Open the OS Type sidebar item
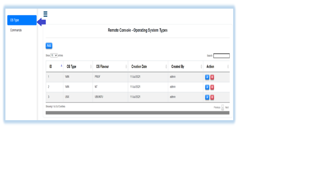The width and height of the screenshot is (312, 175). point(22,20)
